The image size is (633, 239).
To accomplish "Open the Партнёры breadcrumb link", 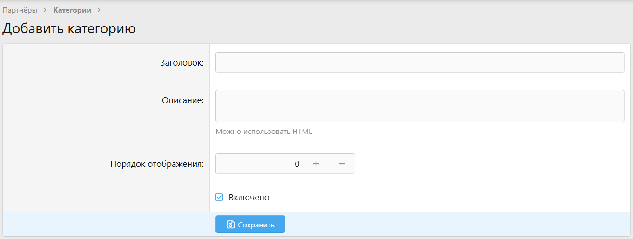I will pyautogui.click(x=20, y=10).
